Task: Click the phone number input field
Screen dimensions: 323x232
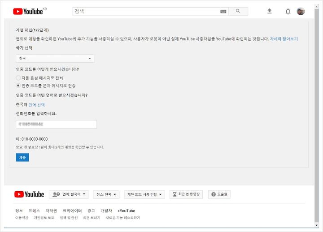Action: 56,124
